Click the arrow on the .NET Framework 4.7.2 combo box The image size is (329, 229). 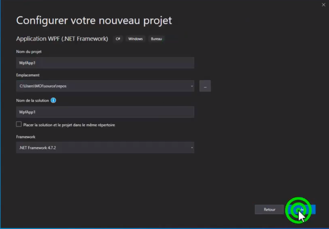coord(192,148)
